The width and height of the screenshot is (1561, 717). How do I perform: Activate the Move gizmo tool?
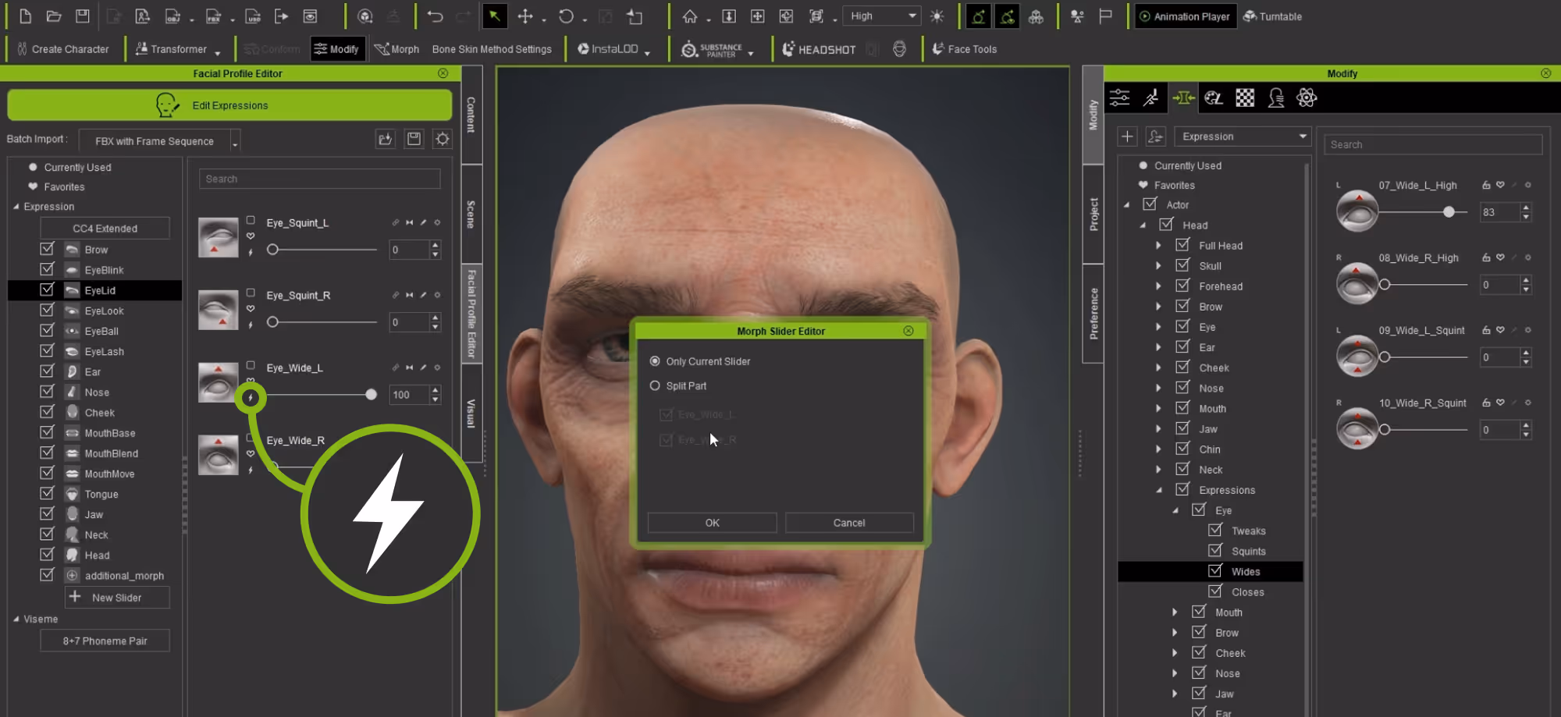point(525,16)
